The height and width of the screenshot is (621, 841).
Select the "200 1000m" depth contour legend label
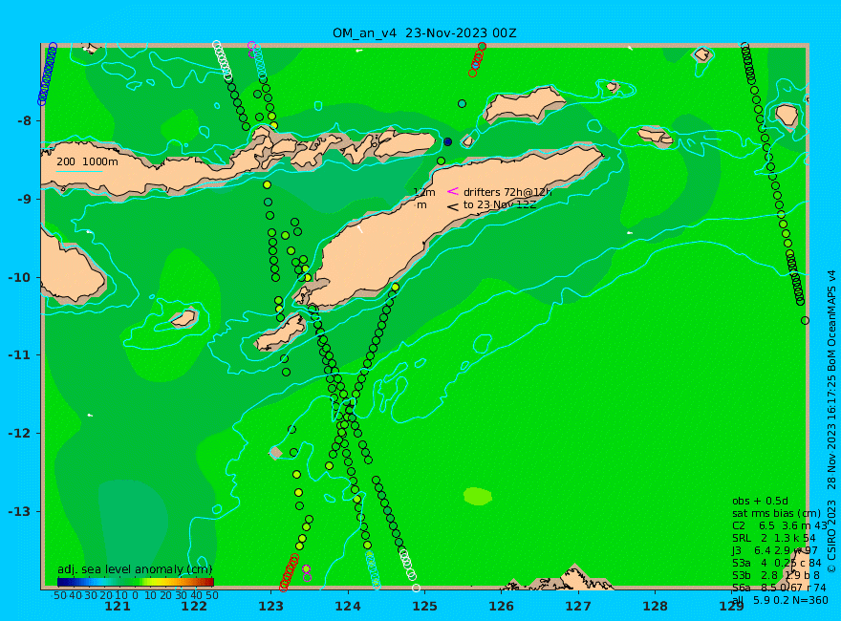pyautogui.click(x=87, y=161)
